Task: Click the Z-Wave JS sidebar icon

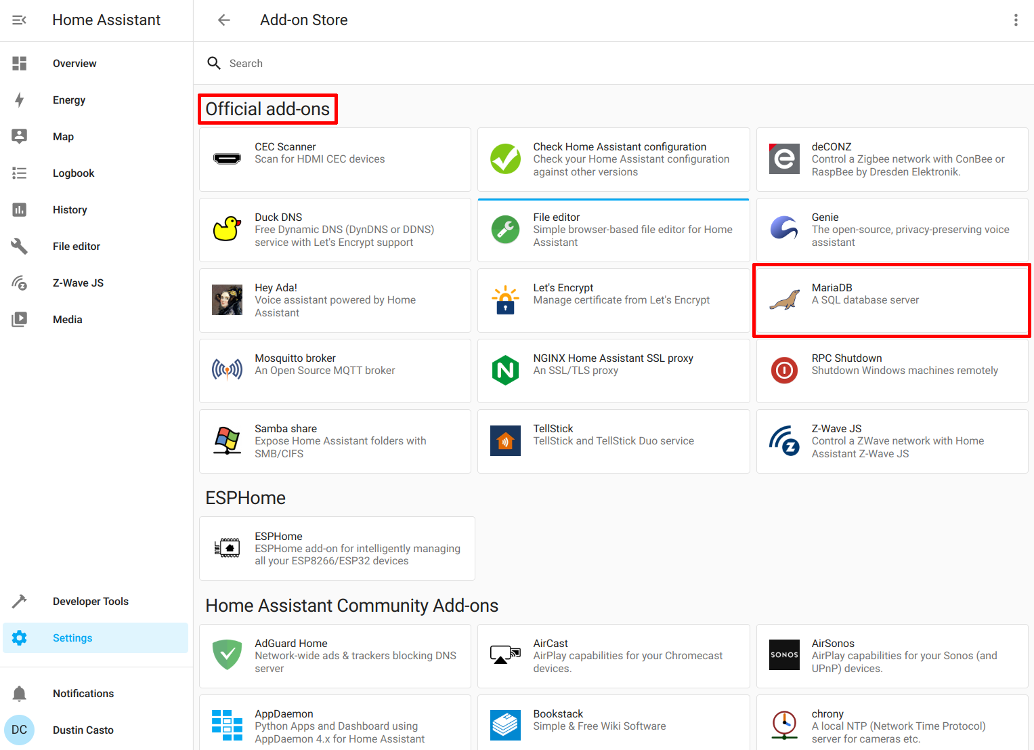Action: pos(20,283)
